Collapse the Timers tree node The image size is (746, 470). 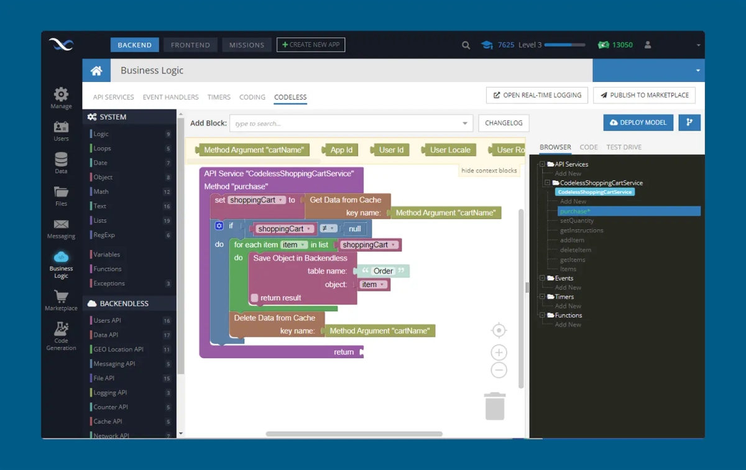pos(542,297)
